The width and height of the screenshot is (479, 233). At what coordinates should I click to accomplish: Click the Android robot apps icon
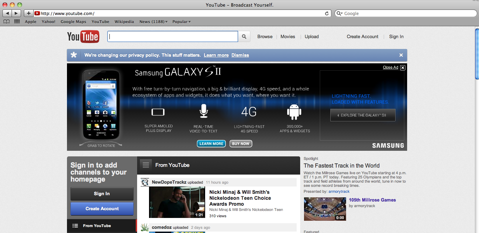pyautogui.click(x=294, y=112)
